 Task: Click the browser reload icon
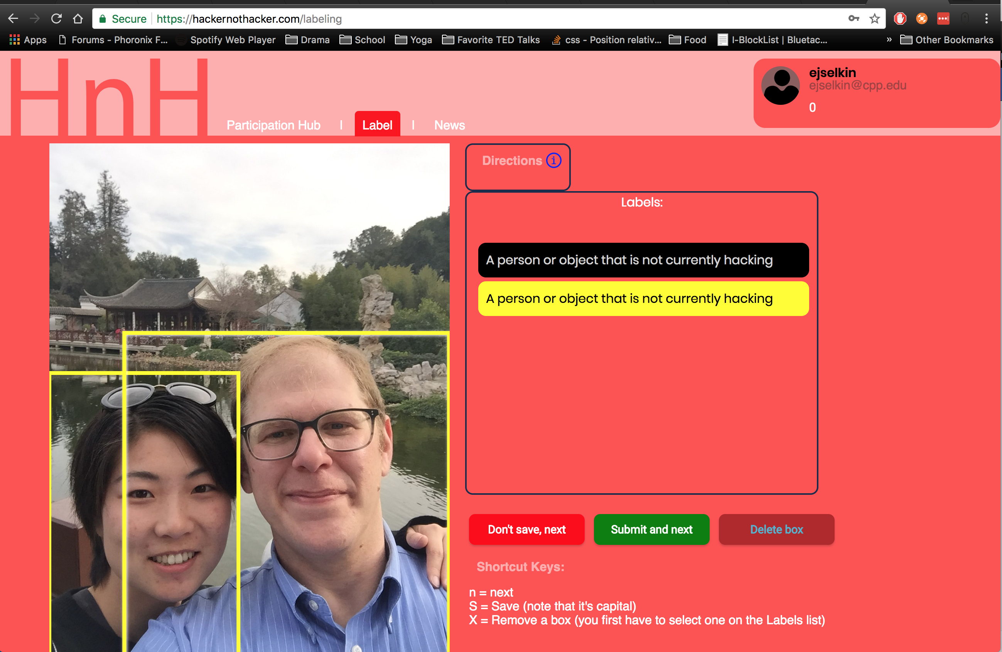(x=56, y=18)
